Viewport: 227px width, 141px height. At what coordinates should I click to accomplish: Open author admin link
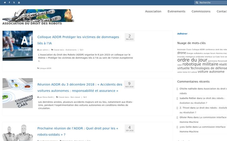tap(45, 50)
